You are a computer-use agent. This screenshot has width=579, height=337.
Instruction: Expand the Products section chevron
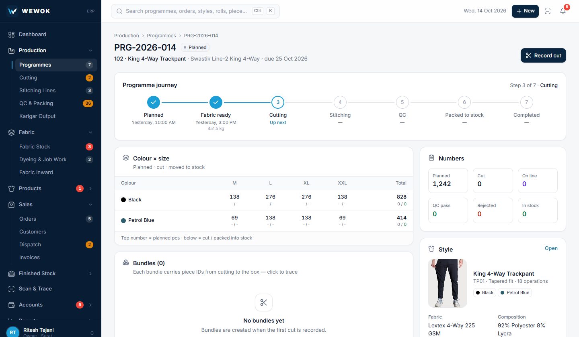pos(90,189)
